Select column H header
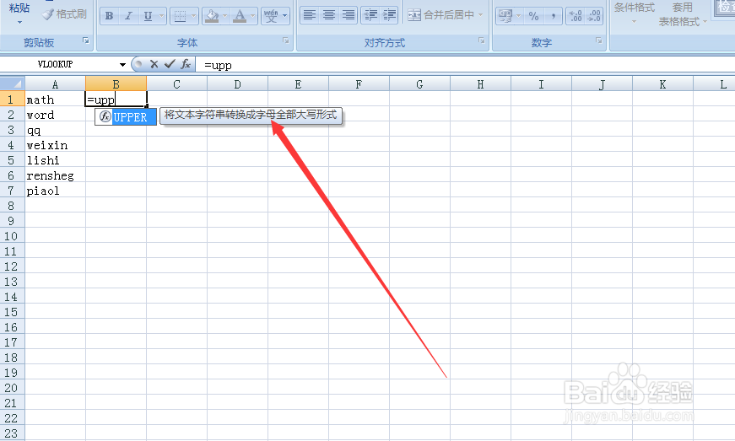The width and height of the screenshot is (735, 441). tap(480, 84)
